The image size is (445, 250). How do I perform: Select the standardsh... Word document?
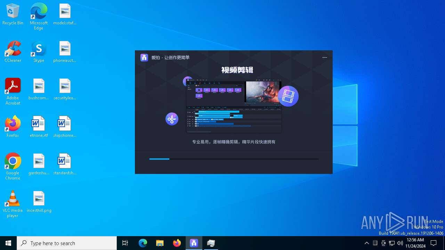point(65,165)
